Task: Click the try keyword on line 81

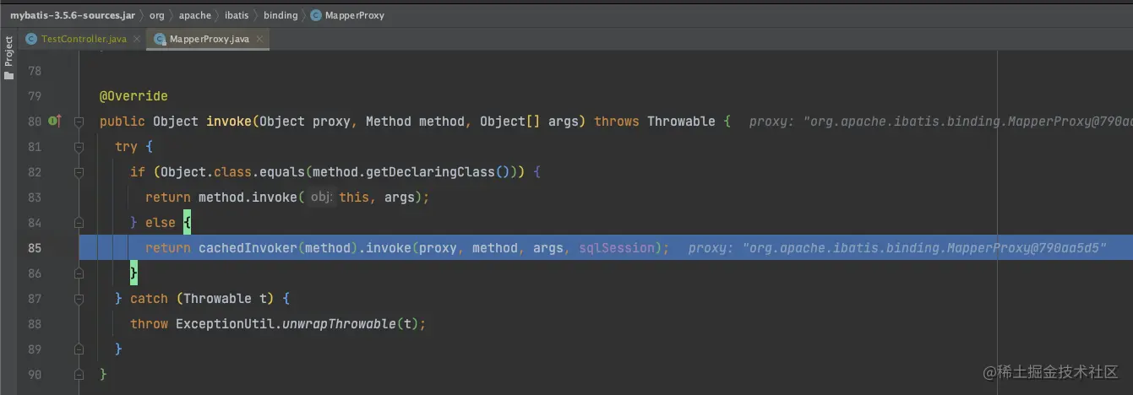Action: pyautogui.click(x=126, y=147)
